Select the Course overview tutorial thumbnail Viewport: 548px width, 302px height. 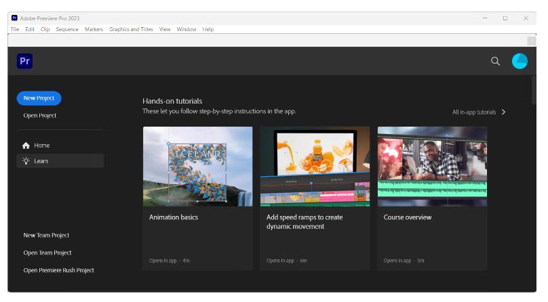[432, 166]
